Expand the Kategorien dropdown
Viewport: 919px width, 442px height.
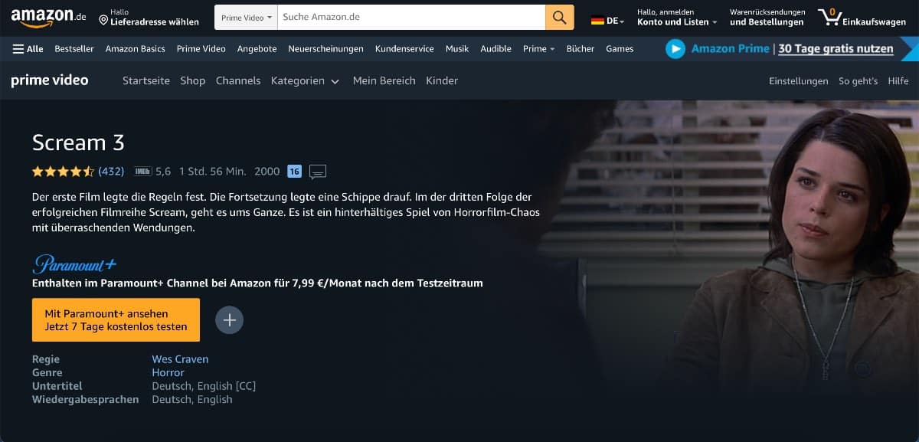point(305,80)
